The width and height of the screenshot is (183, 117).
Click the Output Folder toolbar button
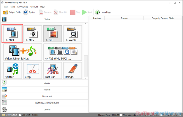(x=12, y=12)
